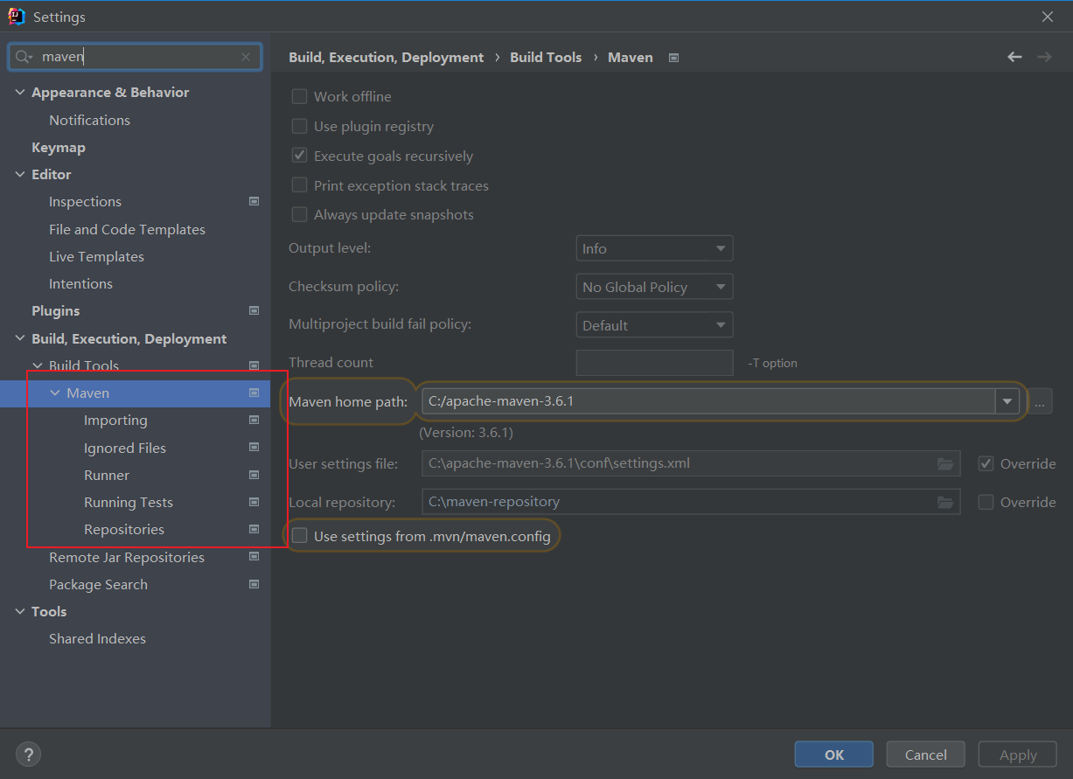Open File and Code Templates
Screen dimensions: 1073x779
point(127,229)
